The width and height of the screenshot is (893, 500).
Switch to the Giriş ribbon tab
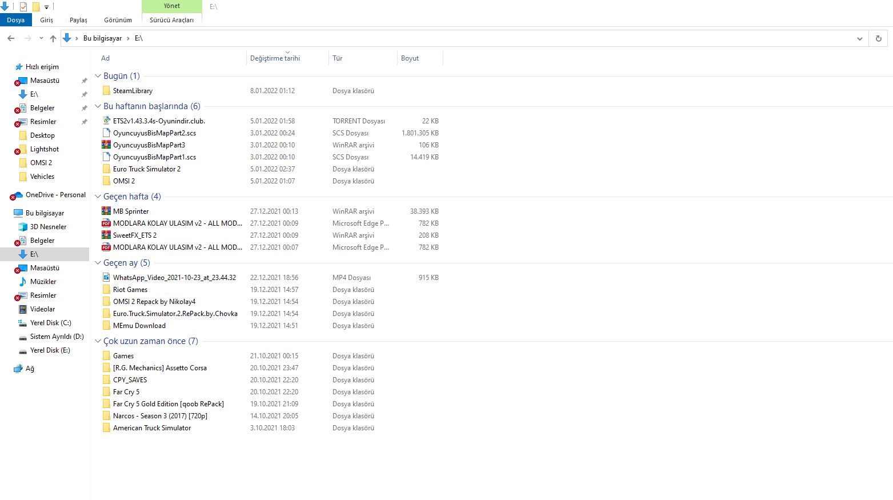pyautogui.click(x=47, y=20)
